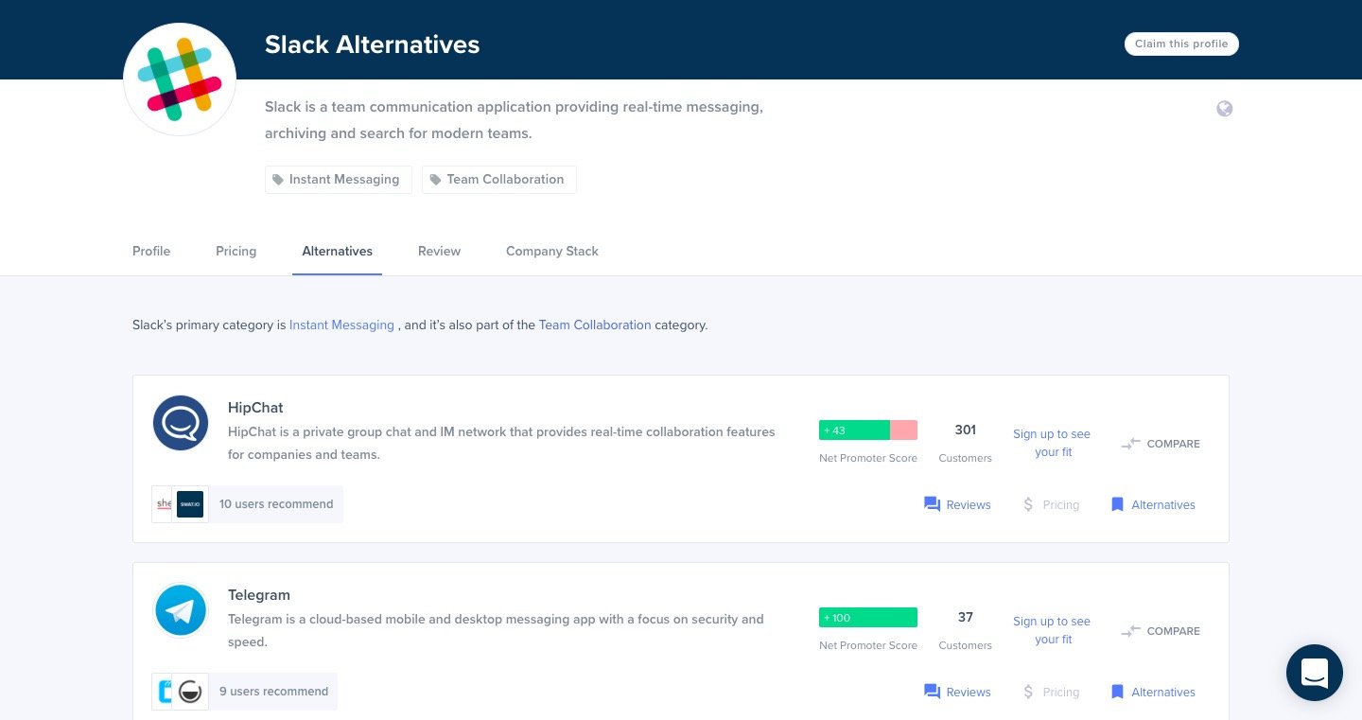1362x720 pixels.
Task: Click Telegram's green +100 score bar
Action: click(x=867, y=618)
